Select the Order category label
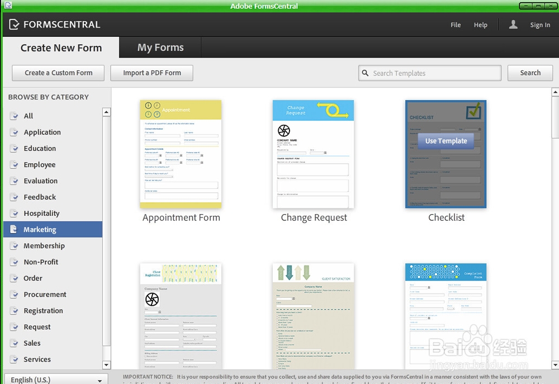 (x=33, y=278)
